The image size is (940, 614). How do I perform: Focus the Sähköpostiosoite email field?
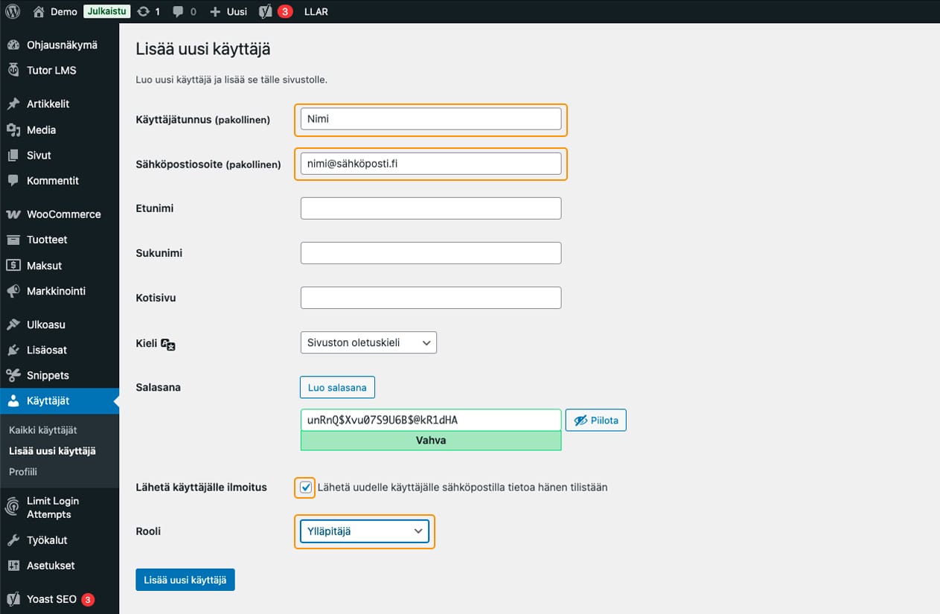(430, 164)
